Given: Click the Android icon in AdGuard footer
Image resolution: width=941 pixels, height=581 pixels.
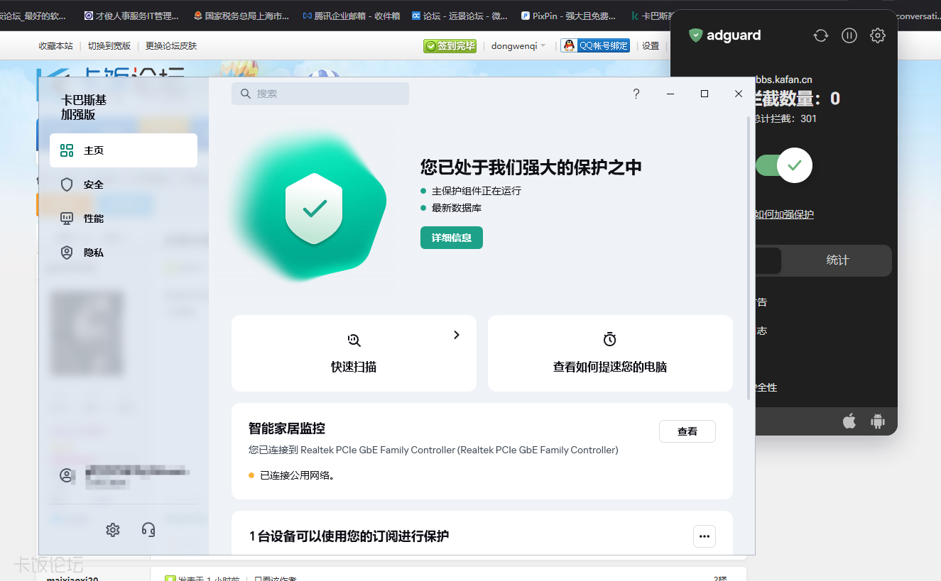Looking at the screenshot, I should (x=878, y=421).
